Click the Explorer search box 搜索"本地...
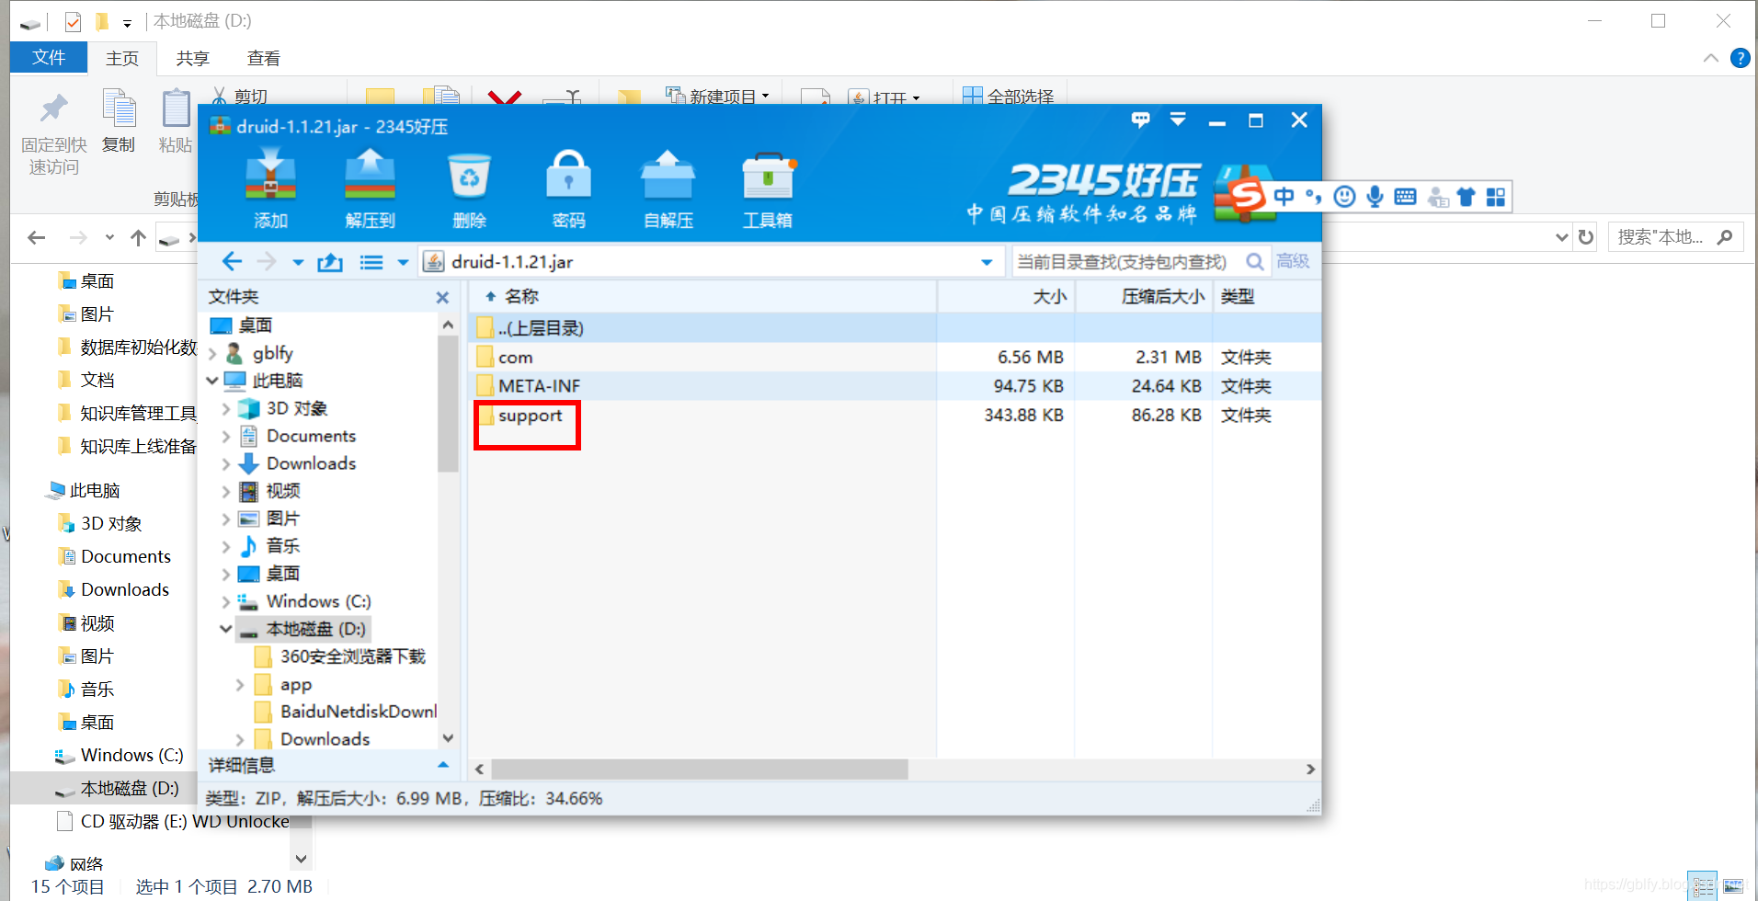Image resolution: width=1758 pixels, height=901 pixels. 1675,237
